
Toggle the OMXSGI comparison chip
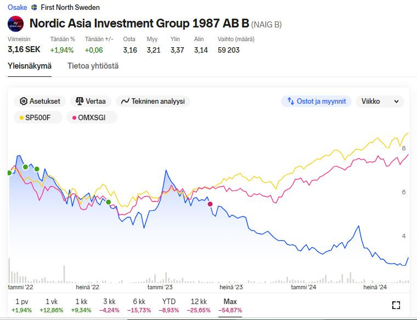tap(92, 117)
